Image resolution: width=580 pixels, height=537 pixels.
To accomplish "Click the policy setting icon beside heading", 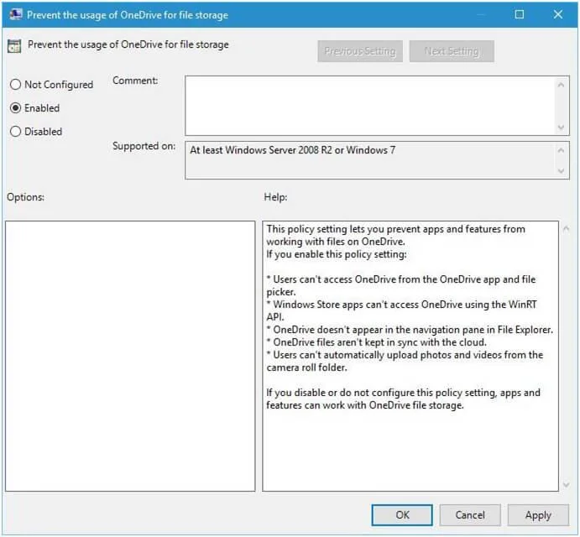I will 14,46.
